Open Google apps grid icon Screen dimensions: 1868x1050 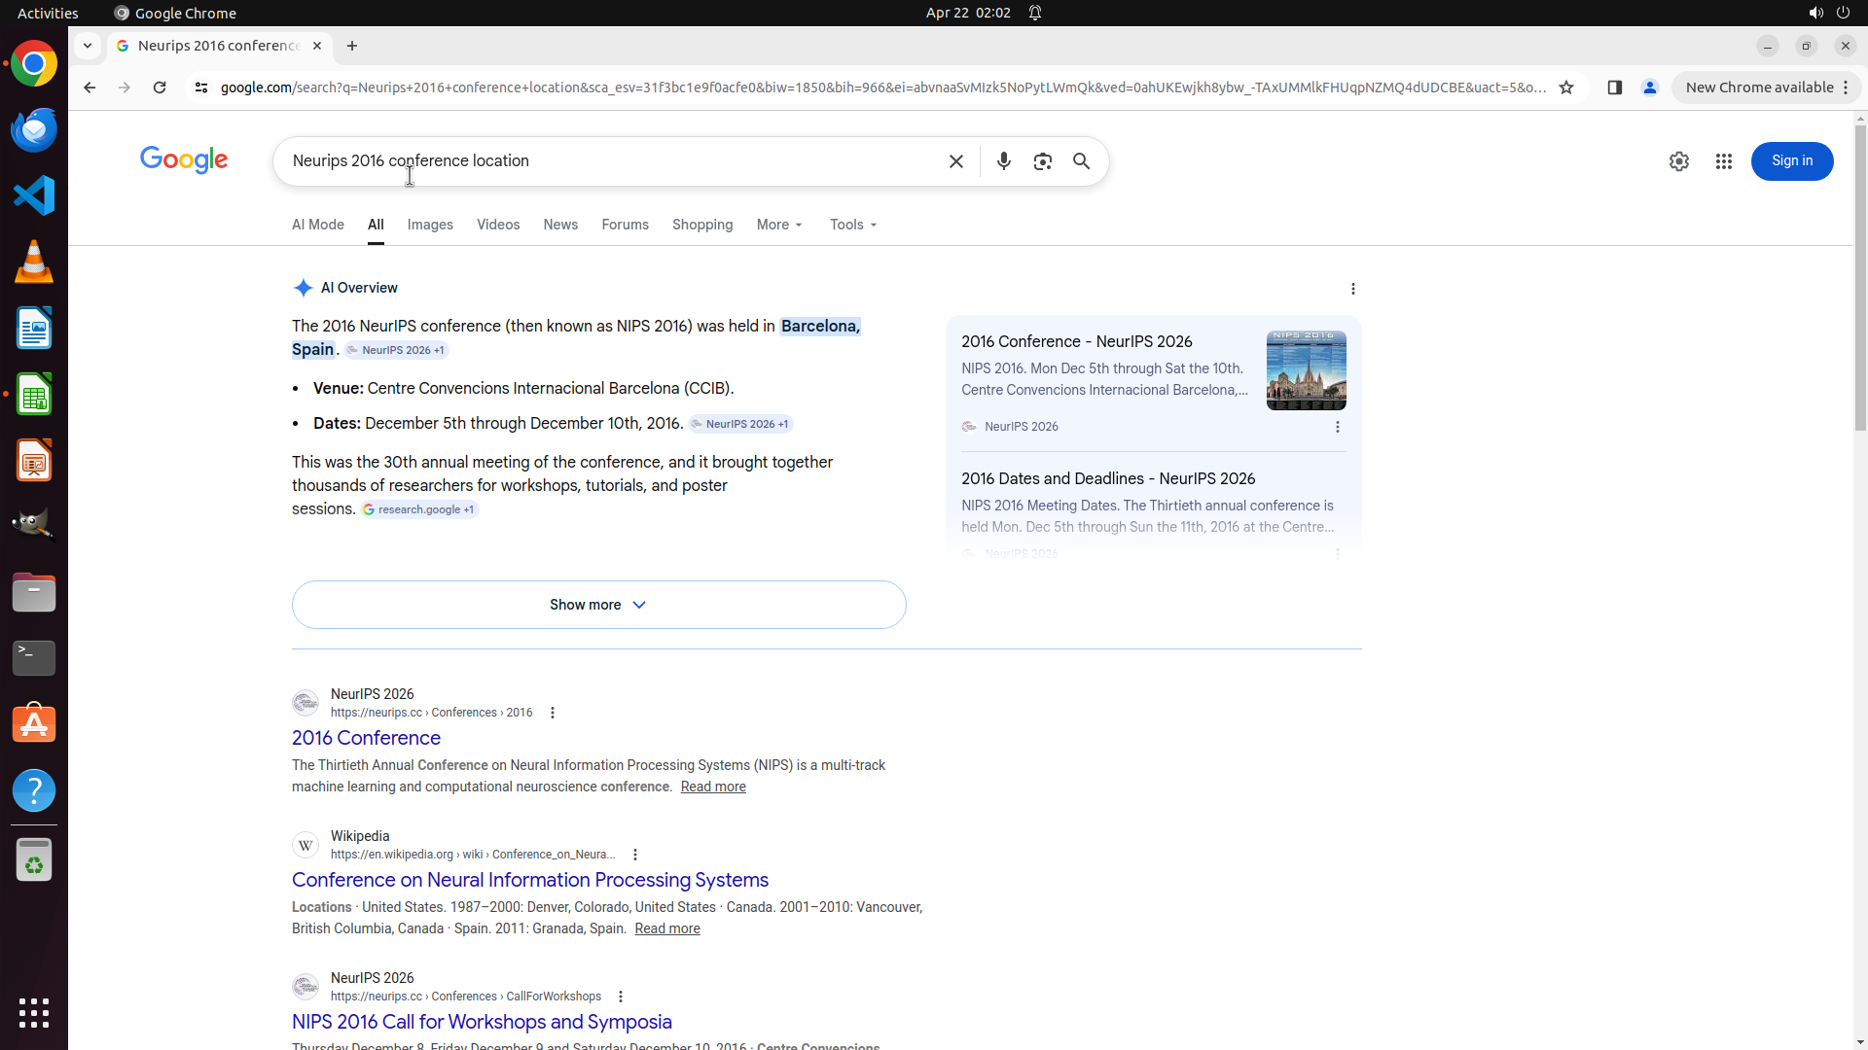pyautogui.click(x=1723, y=161)
